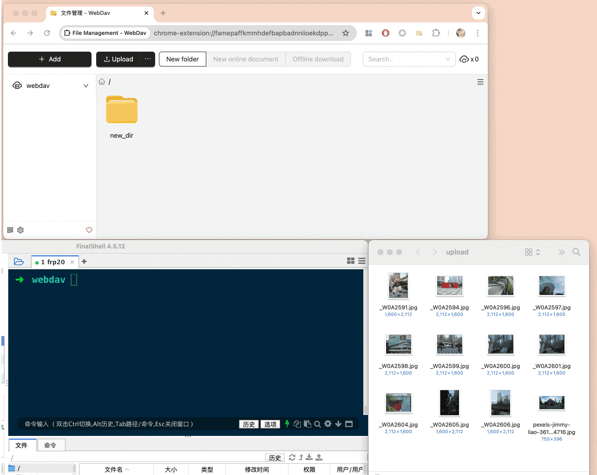597x475 pixels.
Task: Click the refresh icon in file panel
Action: [292, 457]
